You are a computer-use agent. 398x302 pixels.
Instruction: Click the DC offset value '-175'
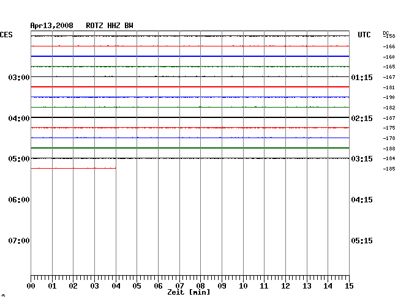tap(389, 128)
